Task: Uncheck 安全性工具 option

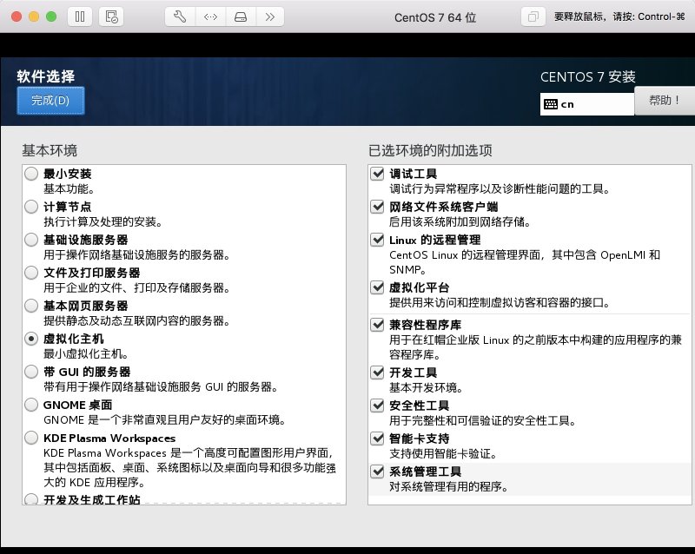Action: 377,406
